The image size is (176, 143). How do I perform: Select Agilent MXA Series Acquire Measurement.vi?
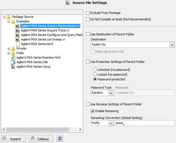pyautogui.click(x=49, y=26)
